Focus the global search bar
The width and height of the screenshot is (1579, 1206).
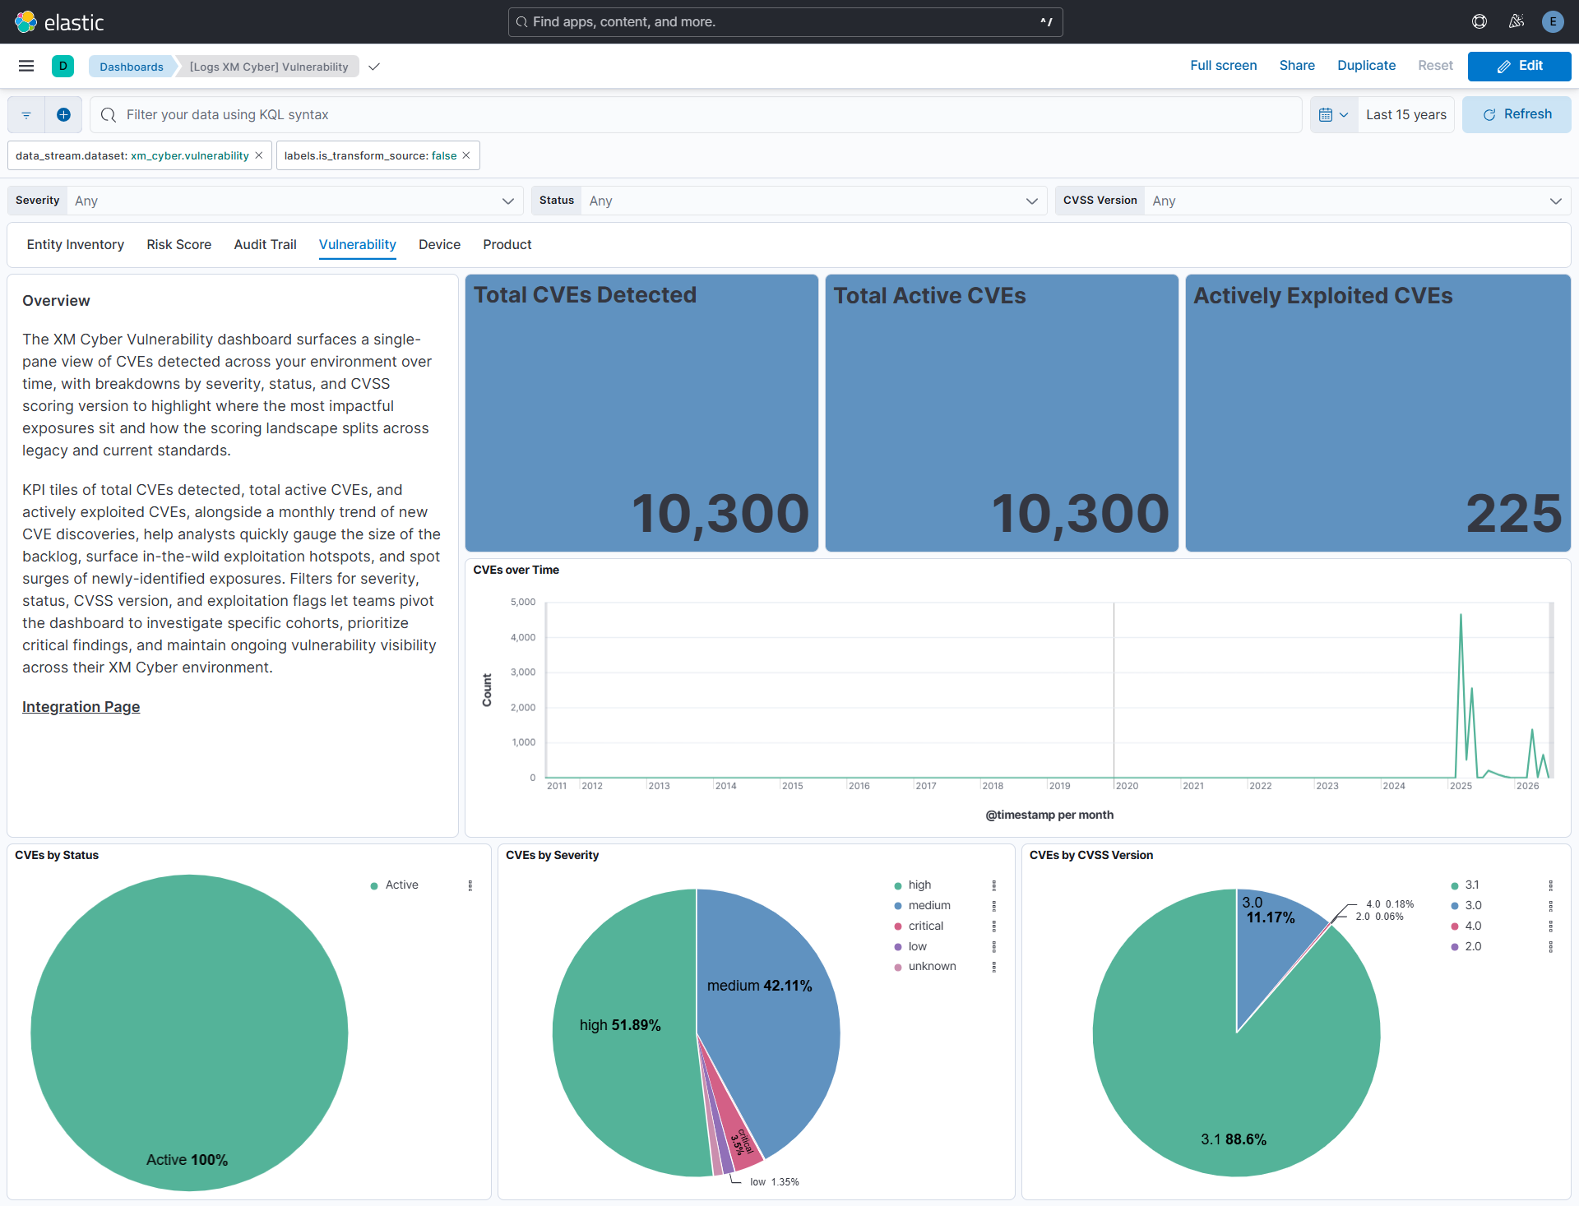pos(785,22)
